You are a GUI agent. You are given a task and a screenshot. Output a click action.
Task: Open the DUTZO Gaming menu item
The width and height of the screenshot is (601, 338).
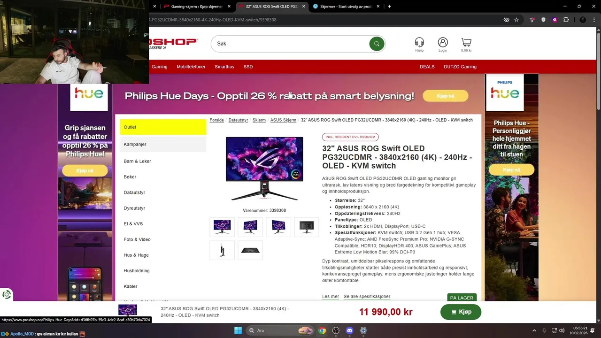pyautogui.click(x=460, y=67)
